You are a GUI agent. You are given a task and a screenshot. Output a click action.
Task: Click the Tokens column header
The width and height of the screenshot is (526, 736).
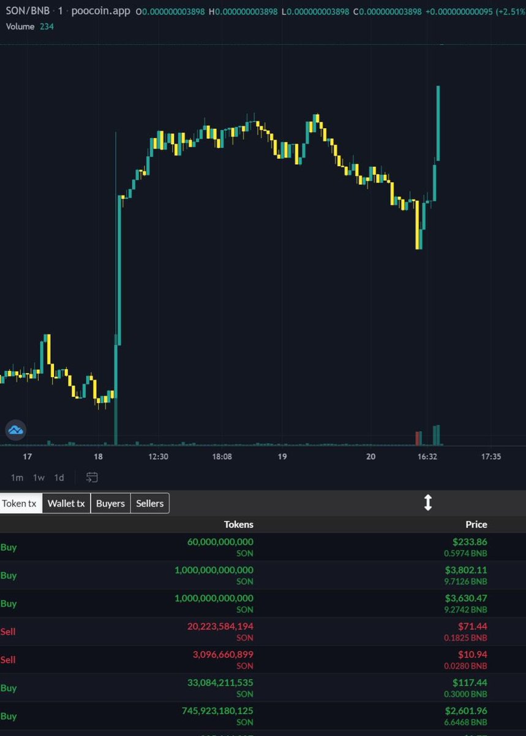point(239,524)
